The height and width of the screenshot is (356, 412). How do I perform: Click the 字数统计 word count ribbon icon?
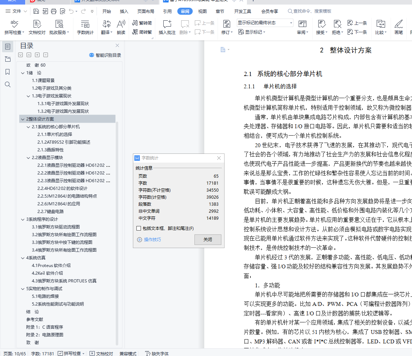[x=85, y=27]
